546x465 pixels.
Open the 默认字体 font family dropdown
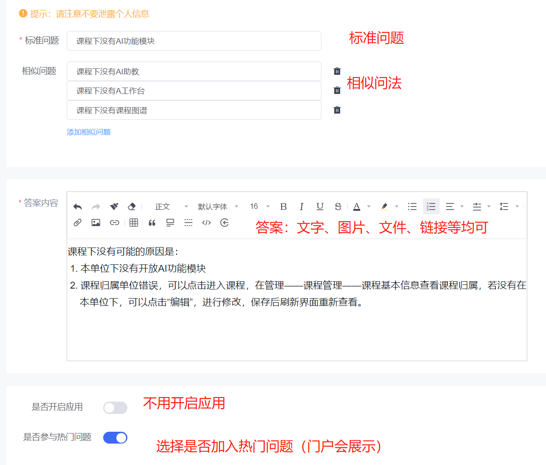click(218, 207)
